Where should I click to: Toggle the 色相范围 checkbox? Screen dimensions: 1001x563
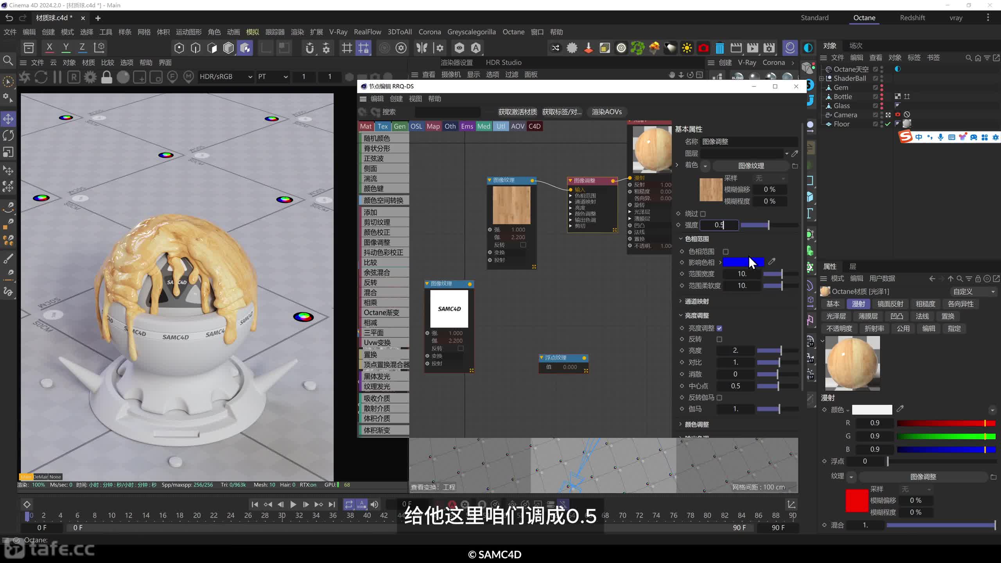726,252
